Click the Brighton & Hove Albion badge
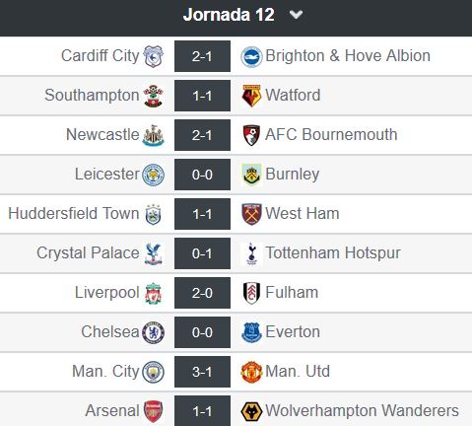Viewport: 472px width, 426px height. point(251,56)
